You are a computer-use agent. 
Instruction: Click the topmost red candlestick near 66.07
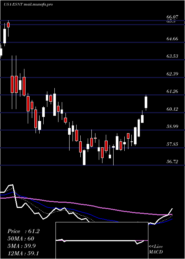click(8, 25)
